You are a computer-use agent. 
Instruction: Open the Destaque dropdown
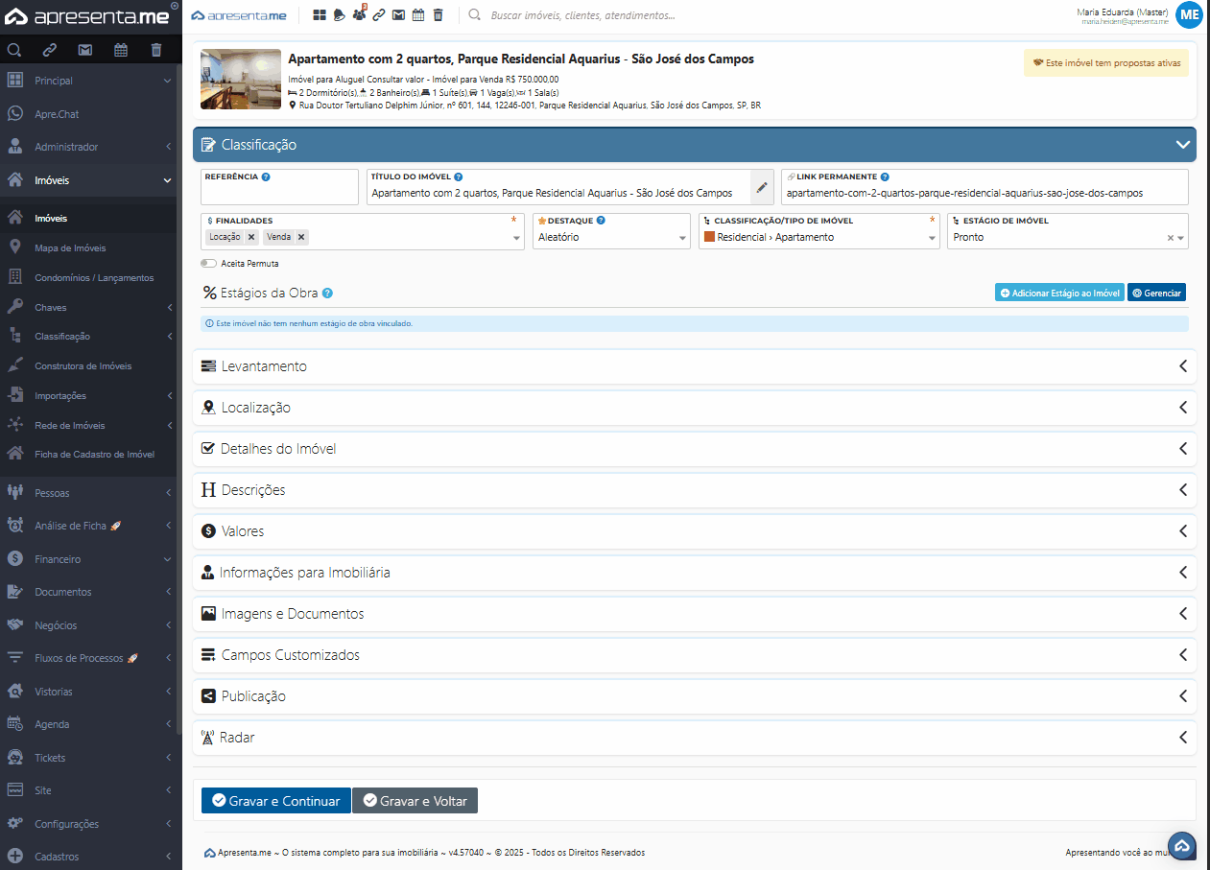coord(610,237)
